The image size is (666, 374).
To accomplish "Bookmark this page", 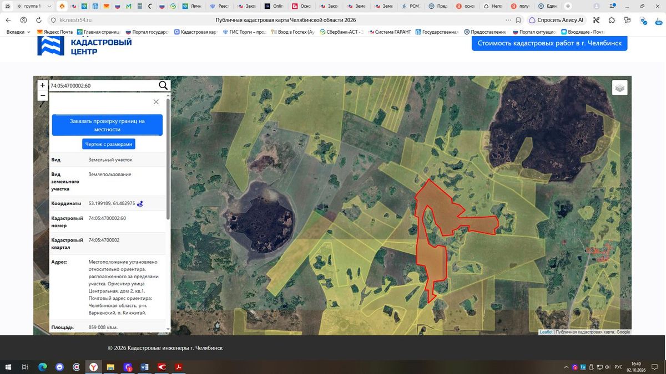I will 518,20.
